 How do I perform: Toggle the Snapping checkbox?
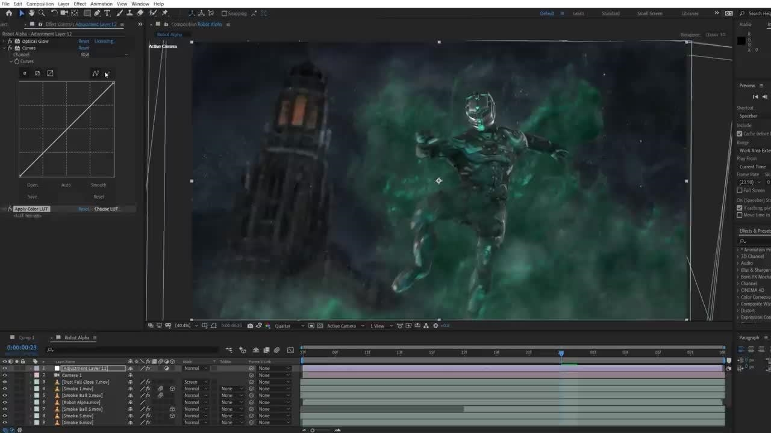[224, 13]
